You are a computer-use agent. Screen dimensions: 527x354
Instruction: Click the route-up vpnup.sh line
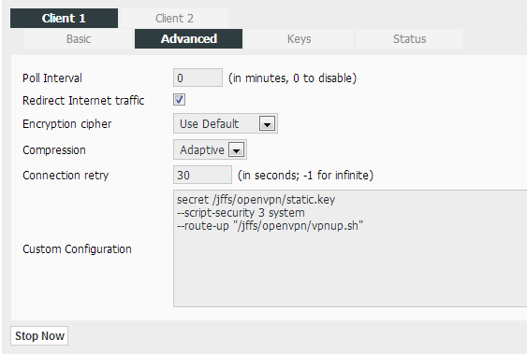(x=270, y=226)
